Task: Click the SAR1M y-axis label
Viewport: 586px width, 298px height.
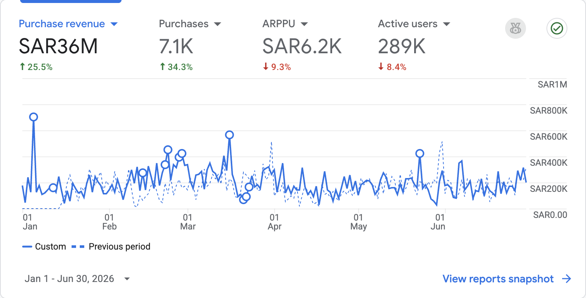Action: 552,85
